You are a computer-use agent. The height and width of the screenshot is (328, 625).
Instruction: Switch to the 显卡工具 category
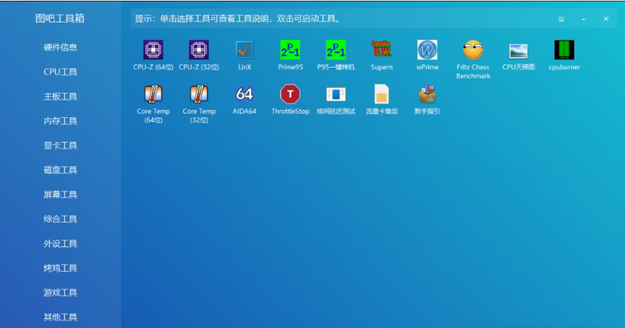[60, 145]
